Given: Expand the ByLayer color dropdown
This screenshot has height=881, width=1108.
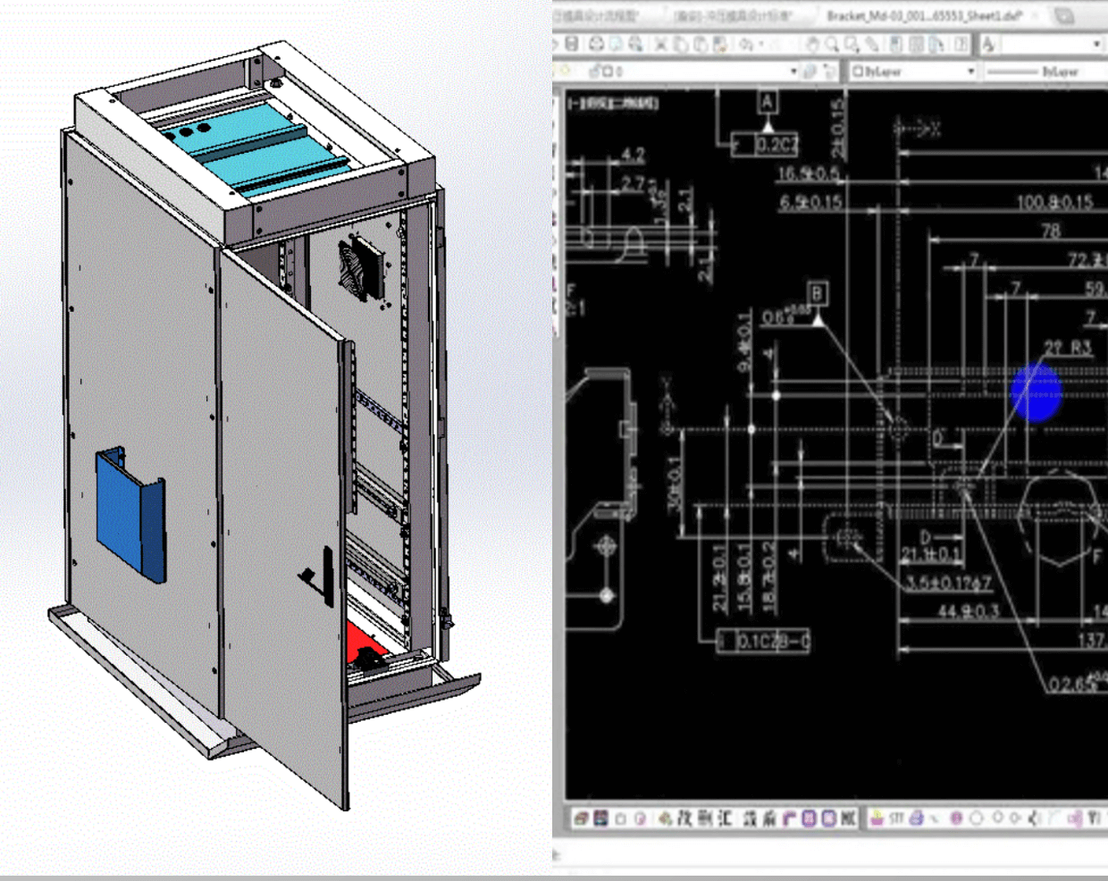Looking at the screenshot, I should pyautogui.click(x=970, y=71).
